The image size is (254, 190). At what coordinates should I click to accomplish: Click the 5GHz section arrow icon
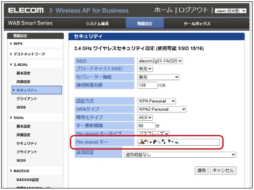point(11,118)
